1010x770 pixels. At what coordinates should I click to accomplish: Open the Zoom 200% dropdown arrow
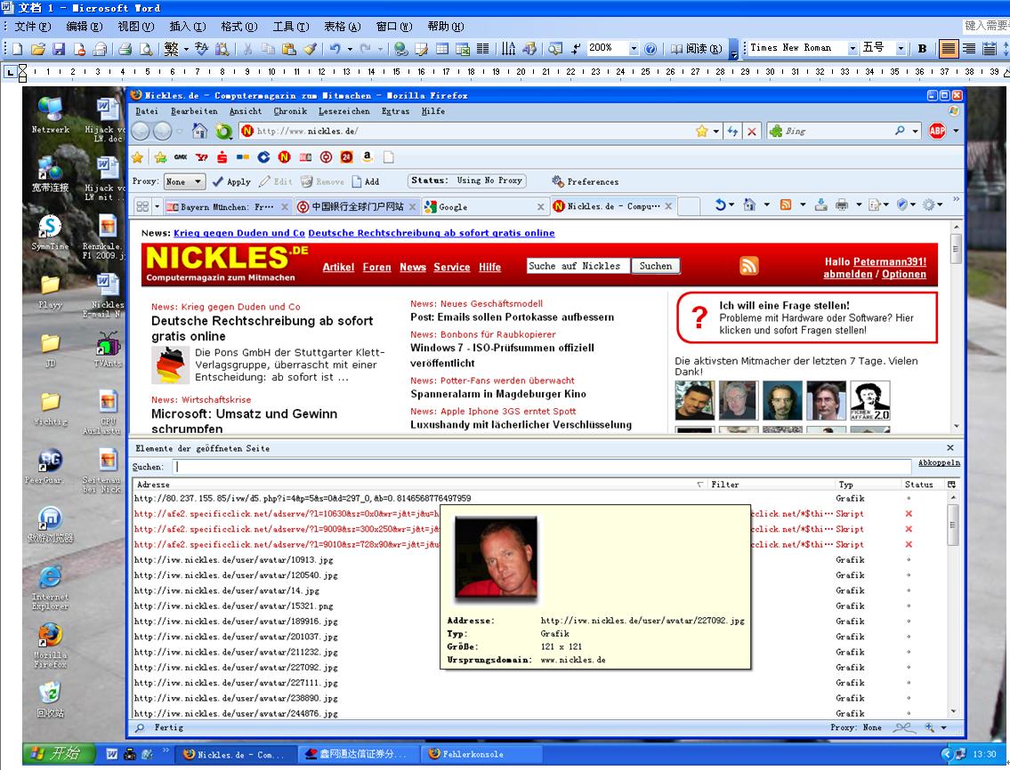point(634,49)
